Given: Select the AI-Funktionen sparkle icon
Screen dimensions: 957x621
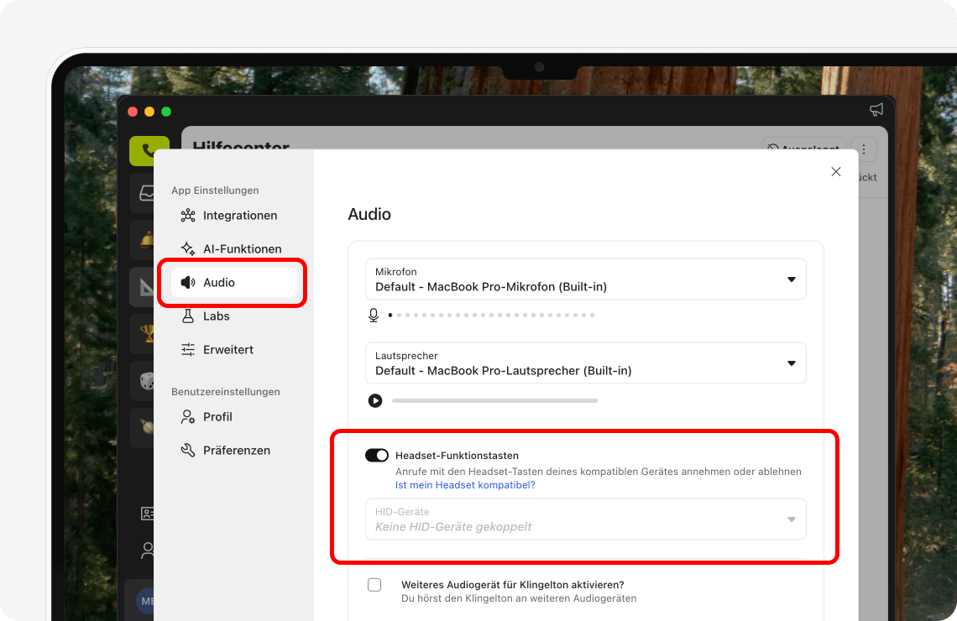Looking at the screenshot, I should pos(186,248).
